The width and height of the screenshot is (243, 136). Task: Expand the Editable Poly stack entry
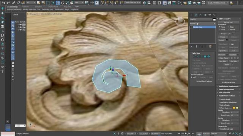[x=191, y=27]
